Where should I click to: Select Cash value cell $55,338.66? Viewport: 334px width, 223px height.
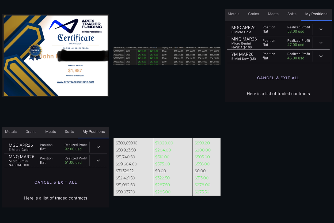point(179,55)
